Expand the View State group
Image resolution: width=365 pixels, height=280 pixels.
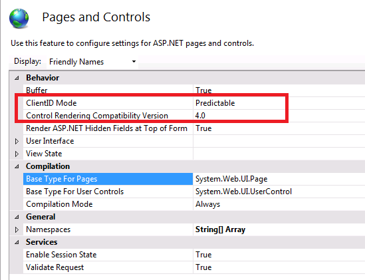(17, 154)
